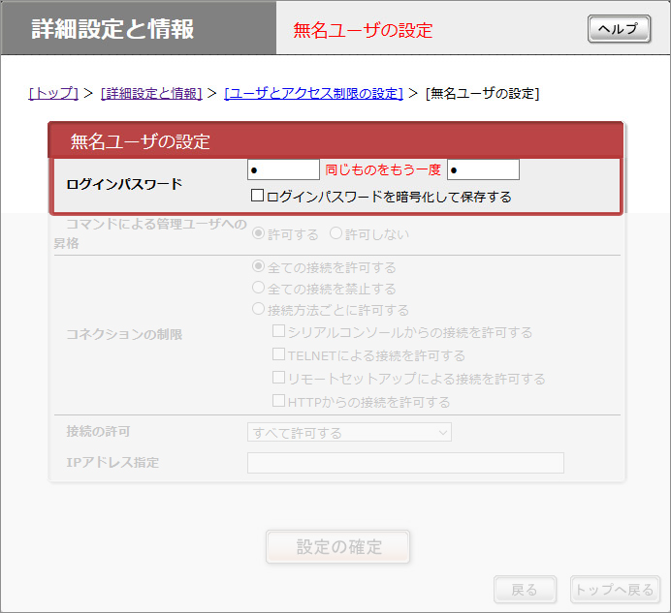Choose 全ての接続を許可する radio option
The height and width of the screenshot is (613, 671).
pos(259,266)
